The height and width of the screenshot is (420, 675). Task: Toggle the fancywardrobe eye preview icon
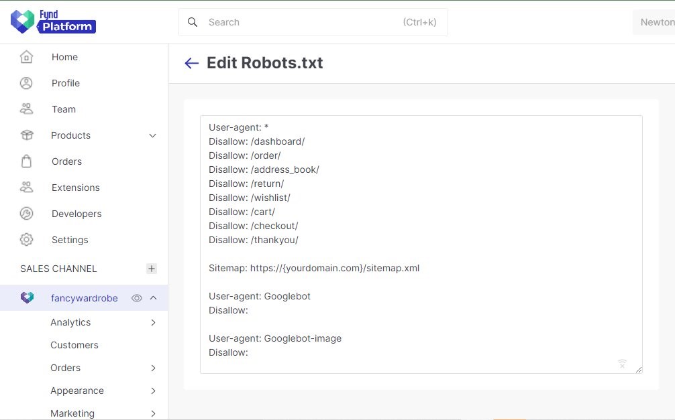(137, 298)
